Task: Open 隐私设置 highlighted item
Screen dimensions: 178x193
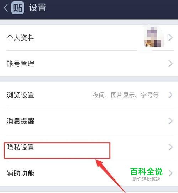Action: (x=89, y=147)
